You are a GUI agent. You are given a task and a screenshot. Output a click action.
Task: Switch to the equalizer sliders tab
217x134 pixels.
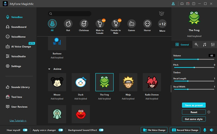213,44
